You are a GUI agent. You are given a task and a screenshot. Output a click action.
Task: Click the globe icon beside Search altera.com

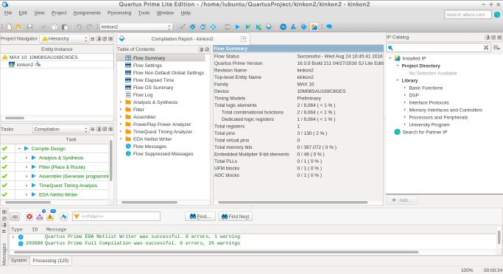(497, 15)
